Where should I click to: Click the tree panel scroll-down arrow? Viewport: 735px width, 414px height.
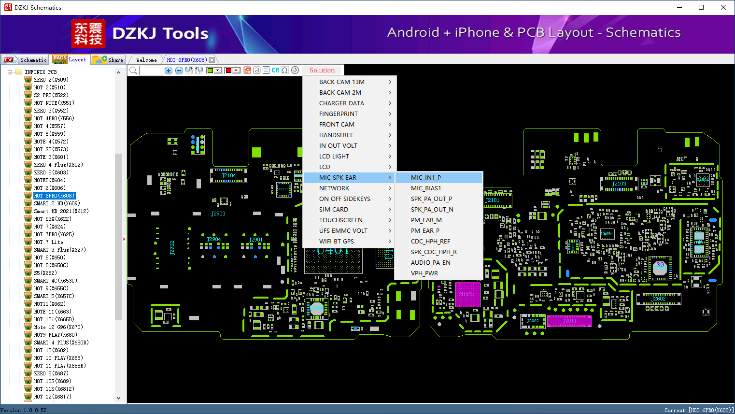(x=119, y=398)
